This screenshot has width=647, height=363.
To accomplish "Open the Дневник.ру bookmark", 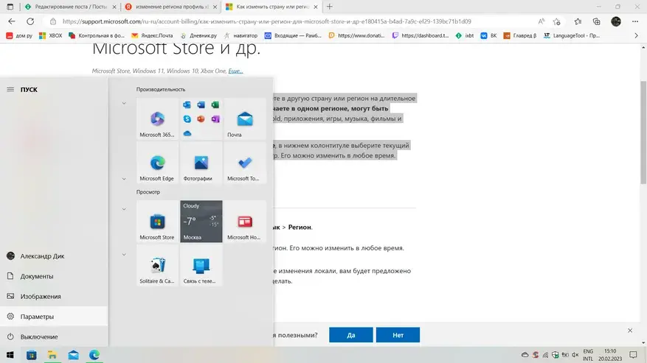I will pyautogui.click(x=198, y=36).
